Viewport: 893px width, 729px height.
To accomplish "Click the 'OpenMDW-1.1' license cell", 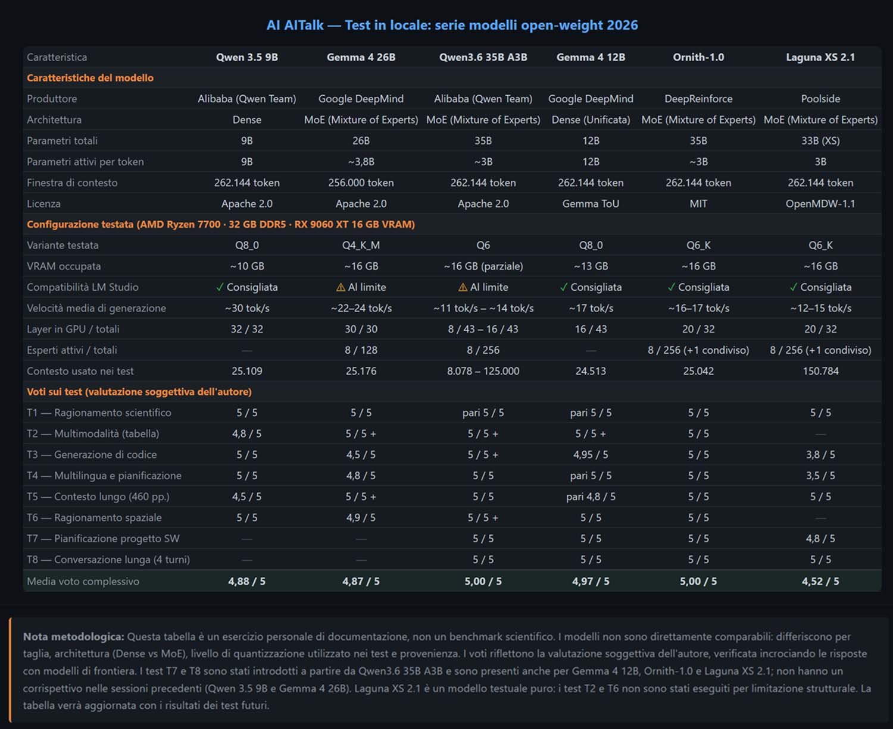I will (x=820, y=203).
